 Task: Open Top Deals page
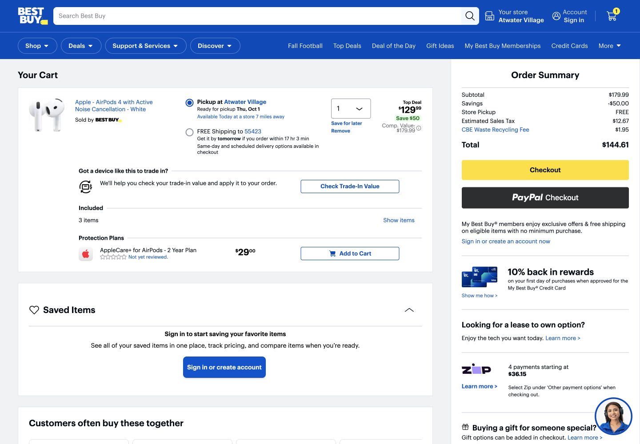click(347, 46)
